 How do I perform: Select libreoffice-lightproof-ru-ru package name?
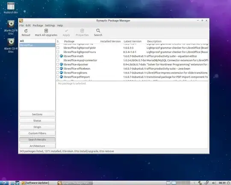(x=80, y=52)
